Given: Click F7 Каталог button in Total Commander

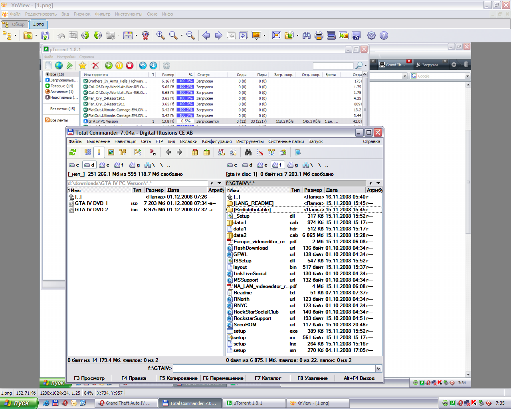Looking at the screenshot, I should click(268, 378).
